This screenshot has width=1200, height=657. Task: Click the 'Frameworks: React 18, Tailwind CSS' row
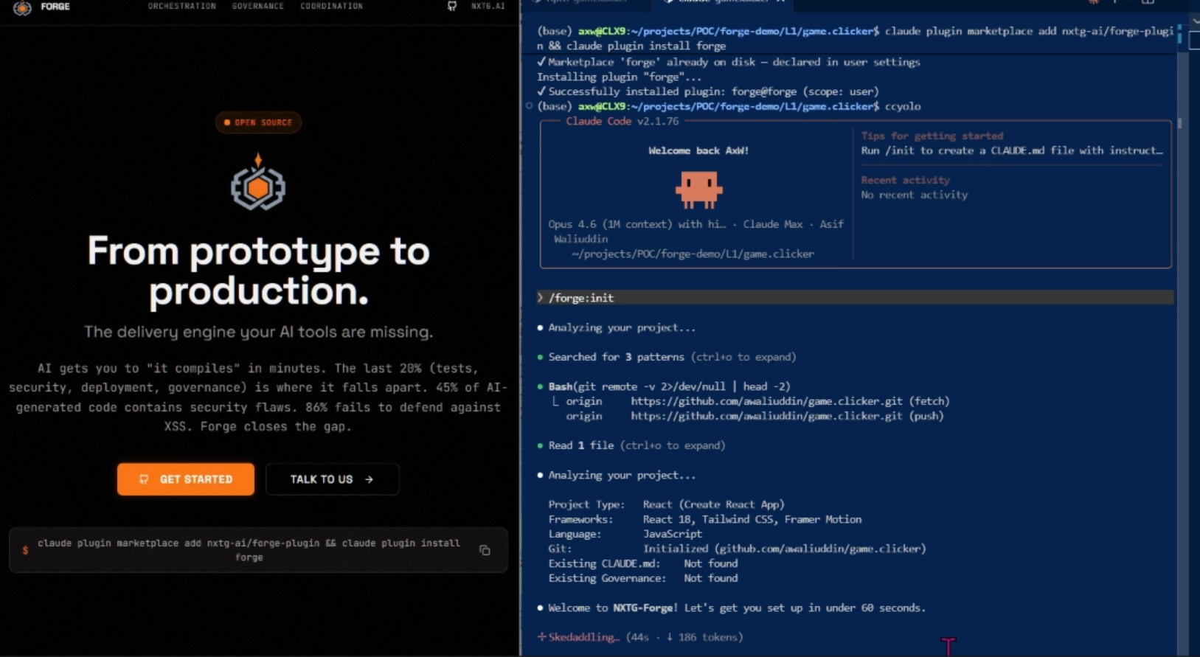pos(704,519)
